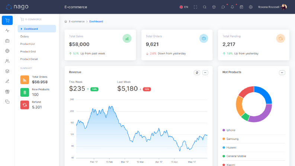The image size is (295, 166).
Task: Click the orange donut chart segment
Action: [240, 106]
